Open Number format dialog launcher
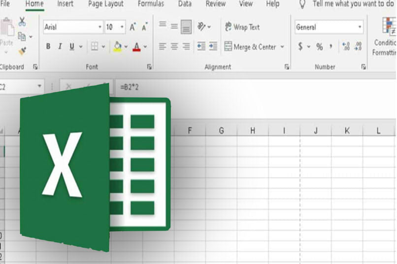 click(x=364, y=67)
